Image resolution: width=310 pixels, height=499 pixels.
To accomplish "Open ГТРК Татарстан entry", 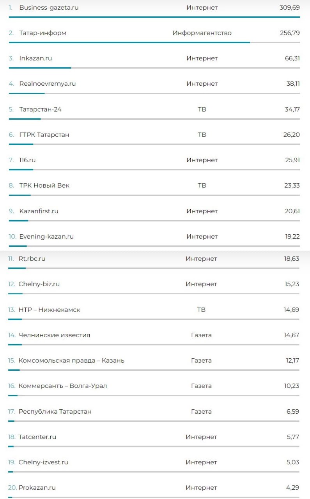I will point(44,134).
